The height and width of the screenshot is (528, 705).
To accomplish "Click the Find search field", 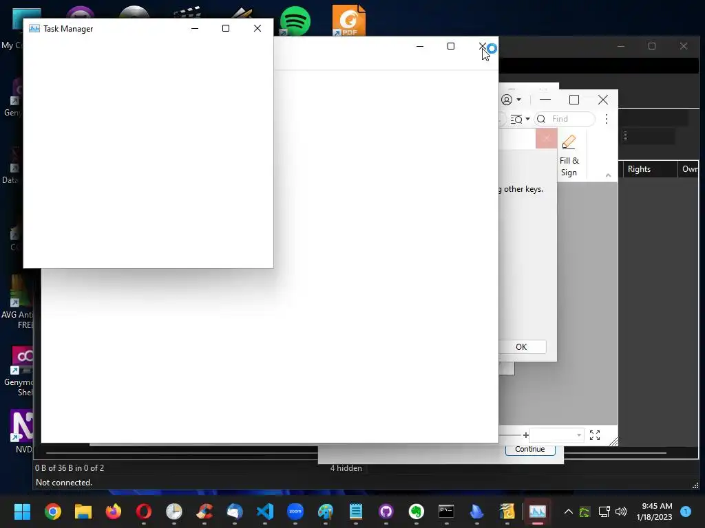I will pyautogui.click(x=565, y=119).
